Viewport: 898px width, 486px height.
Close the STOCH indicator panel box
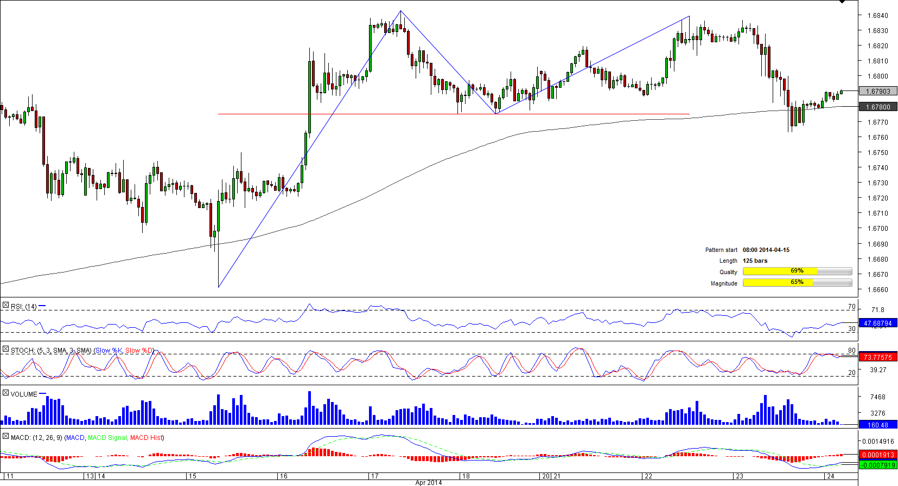pos(5,349)
